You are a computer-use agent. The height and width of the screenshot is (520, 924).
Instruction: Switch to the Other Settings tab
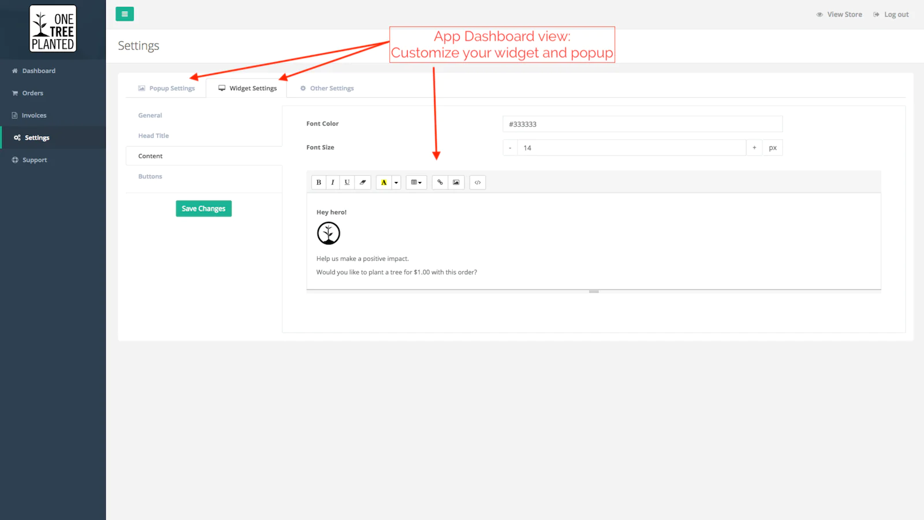327,88
